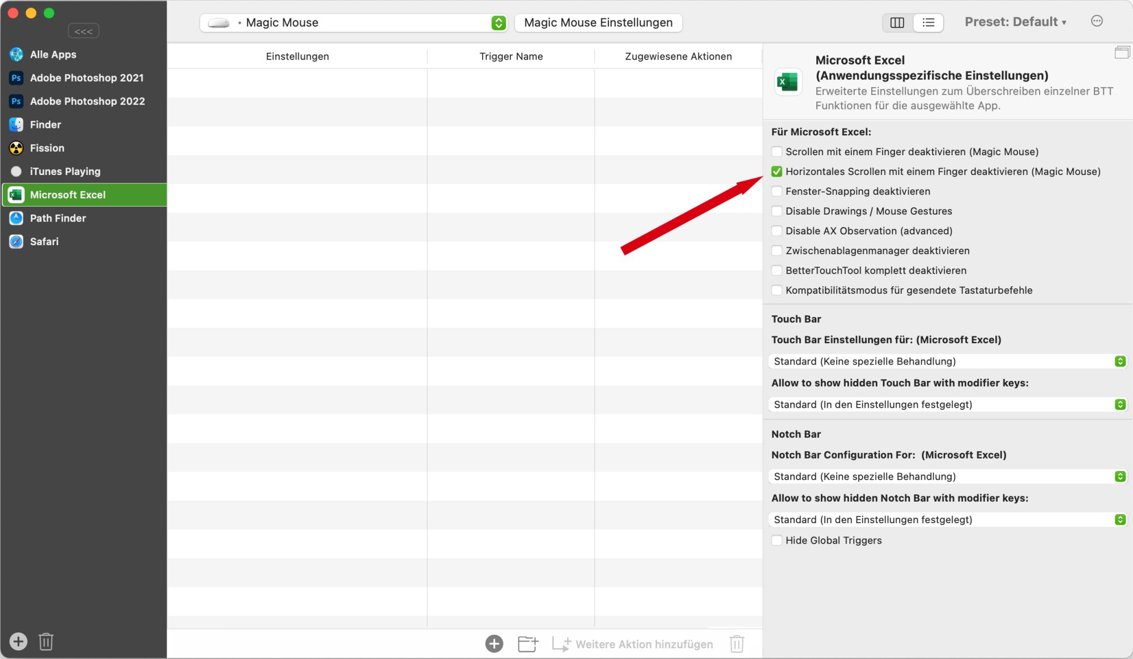This screenshot has width=1133, height=659.
Task: Check the Hide Global Triggers option
Action: tap(777, 541)
